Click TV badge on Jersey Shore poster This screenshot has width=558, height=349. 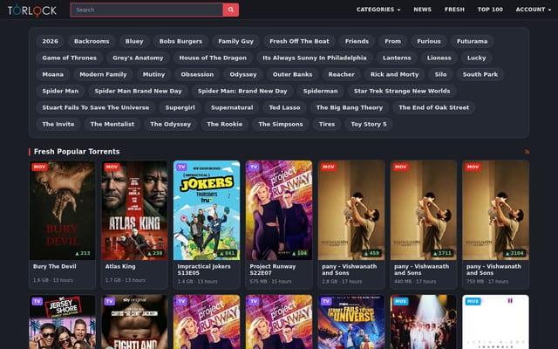(37, 301)
